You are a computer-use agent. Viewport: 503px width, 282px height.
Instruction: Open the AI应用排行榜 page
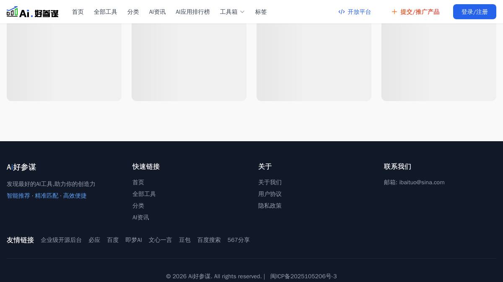click(x=193, y=12)
